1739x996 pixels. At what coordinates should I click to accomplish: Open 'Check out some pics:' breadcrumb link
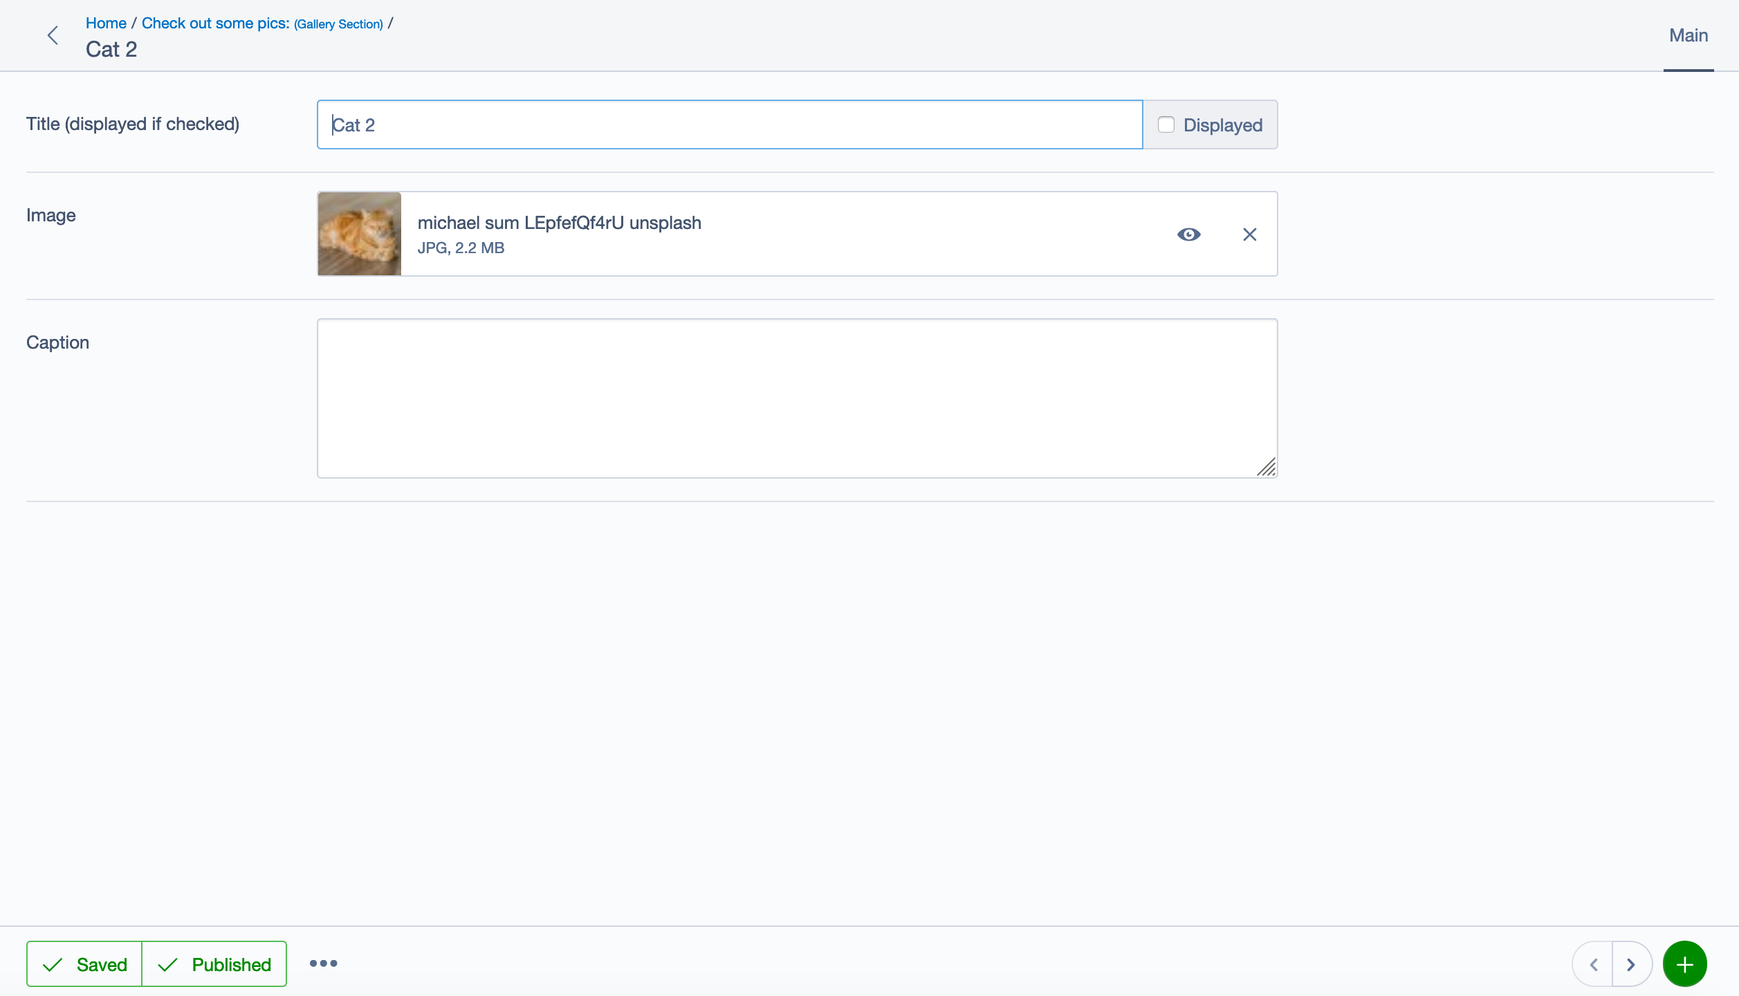[215, 23]
